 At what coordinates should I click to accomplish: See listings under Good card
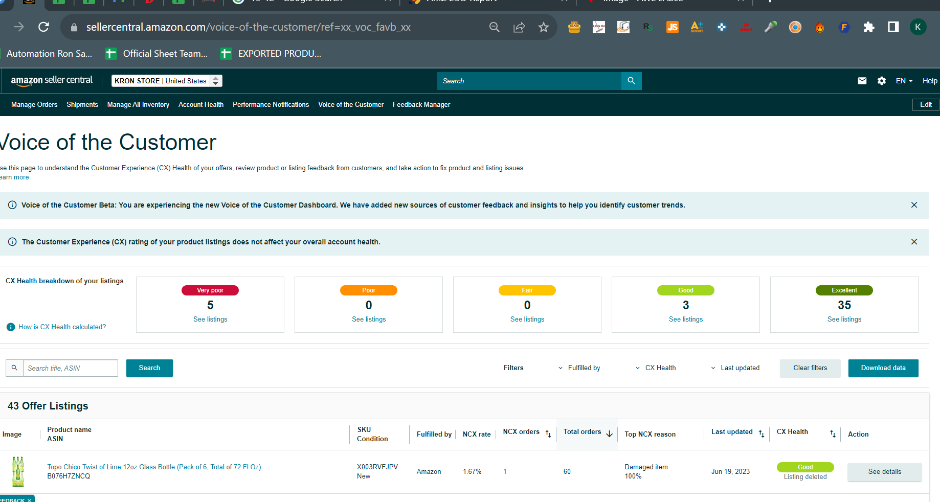686,320
